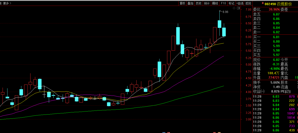Select the 画线 drawing tool
Viewport: 298px width, 133px height.
[x=215, y=3]
